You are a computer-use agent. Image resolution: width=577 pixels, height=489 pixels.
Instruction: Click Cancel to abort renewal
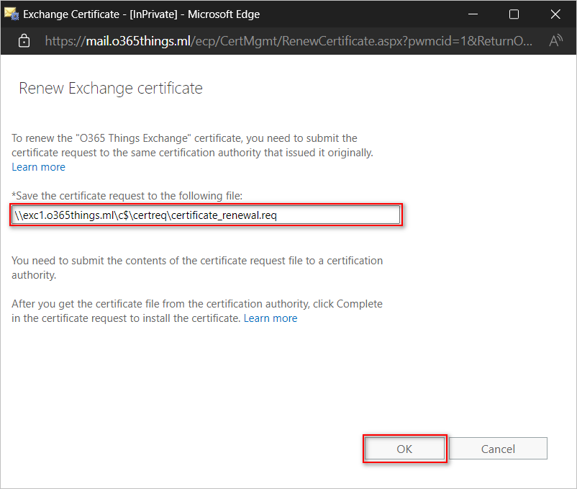tap(499, 449)
